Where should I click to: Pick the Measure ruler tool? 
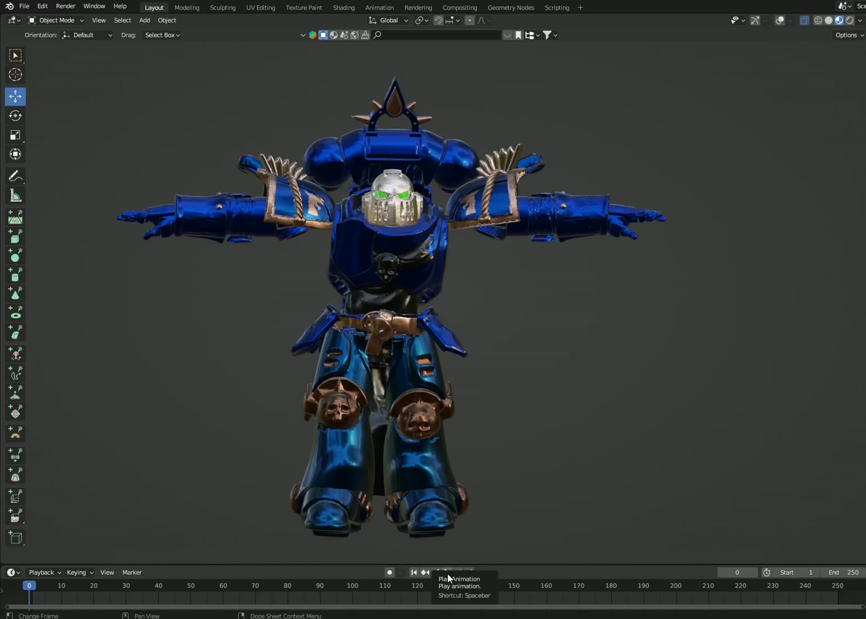coord(15,196)
